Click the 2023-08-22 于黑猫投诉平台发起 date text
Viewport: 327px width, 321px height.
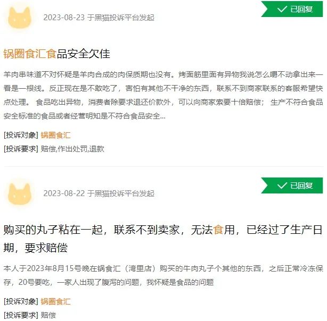(99, 193)
